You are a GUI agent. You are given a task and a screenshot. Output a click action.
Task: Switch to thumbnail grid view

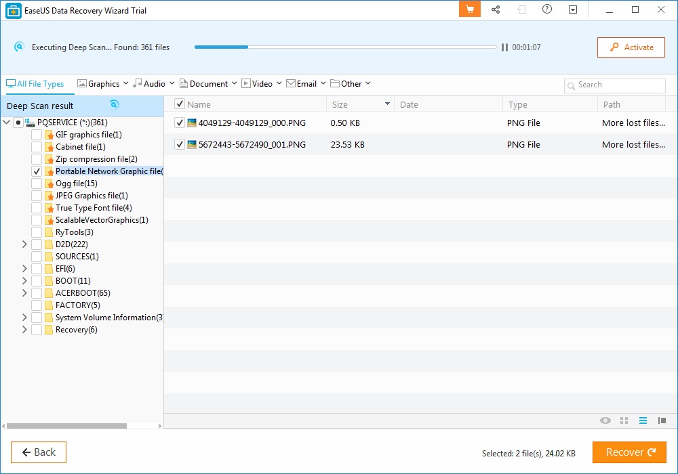coord(624,421)
